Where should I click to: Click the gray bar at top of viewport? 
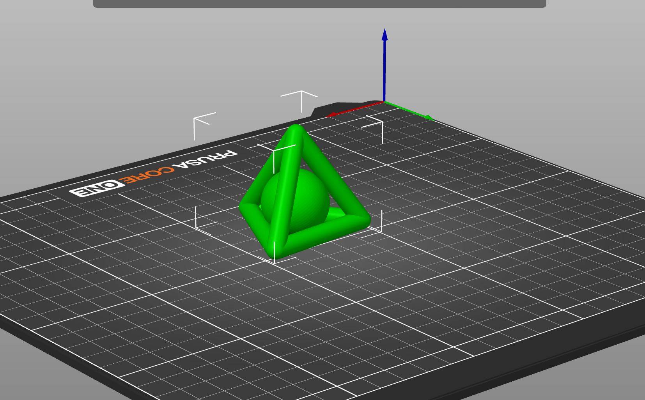pyautogui.click(x=319, y=4)
